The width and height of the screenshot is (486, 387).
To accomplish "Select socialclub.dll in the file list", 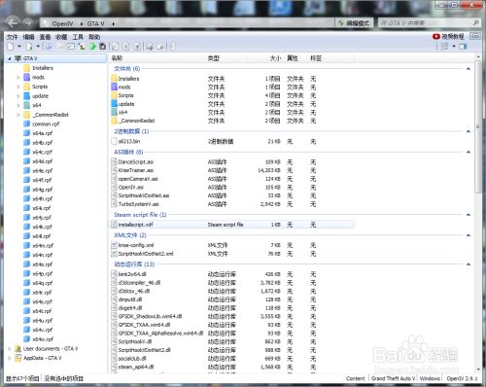I will click(x=132, y=359).
